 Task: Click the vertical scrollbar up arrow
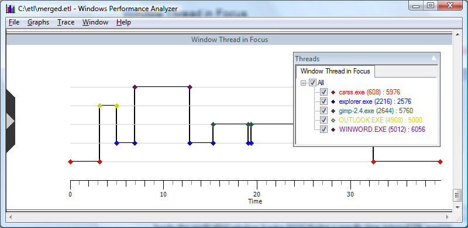tap(457, 34)
